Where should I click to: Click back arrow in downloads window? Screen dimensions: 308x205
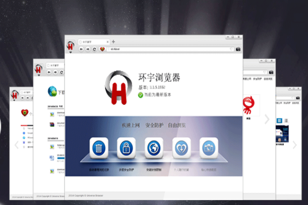click(x=49, y=72)
